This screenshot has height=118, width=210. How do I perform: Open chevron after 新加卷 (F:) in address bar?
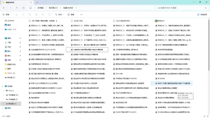pos(61,8)
